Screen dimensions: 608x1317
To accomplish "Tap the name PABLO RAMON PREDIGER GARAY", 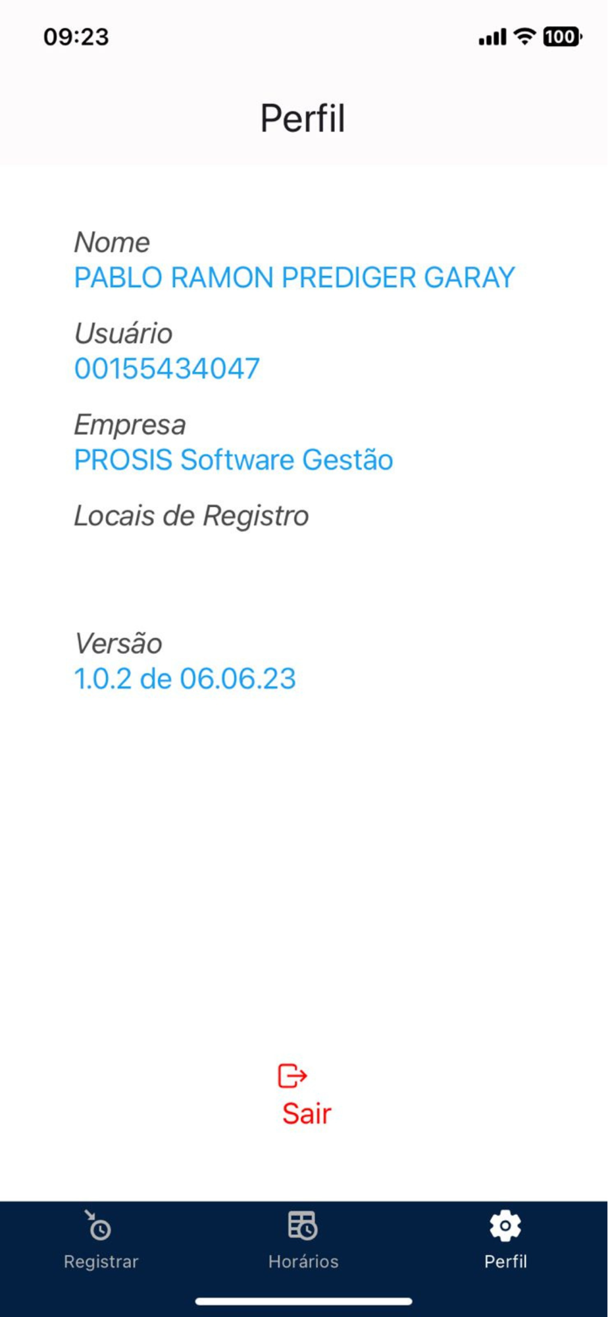I will coord(294,277).
